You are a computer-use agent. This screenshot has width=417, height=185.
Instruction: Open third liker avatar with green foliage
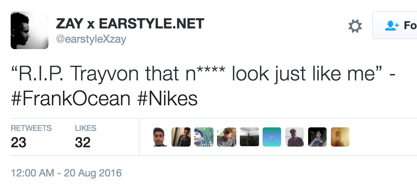(204, 137)
